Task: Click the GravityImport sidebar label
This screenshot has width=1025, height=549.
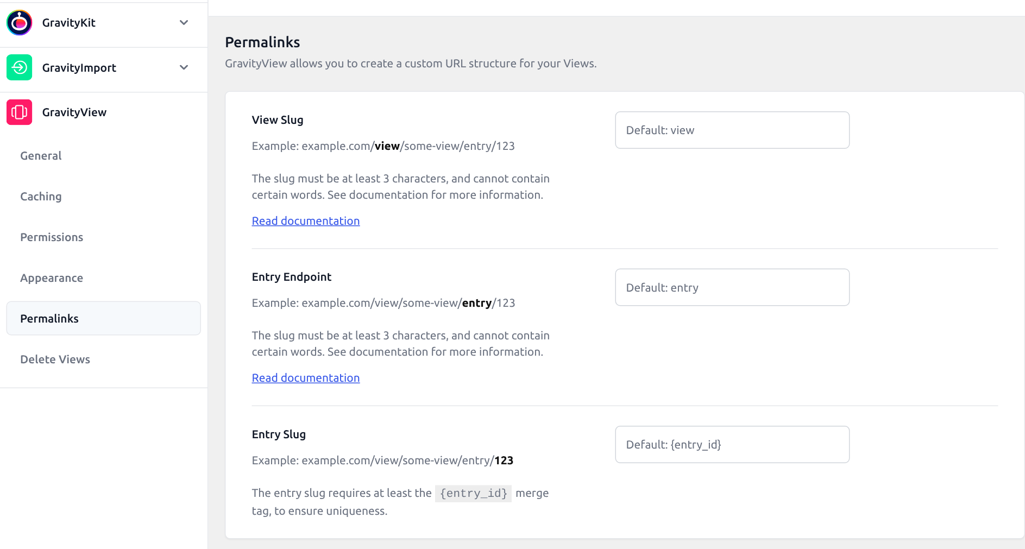Action: point(79,68)
